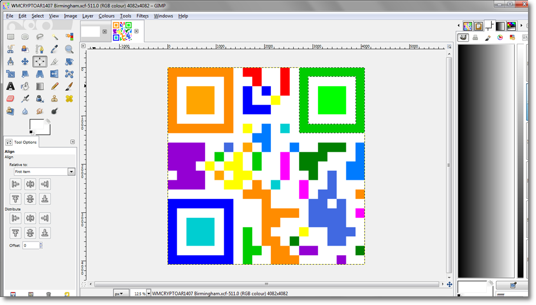Select the Clone stamp tool
Screen dimensions: 536x305
(x=55, y=99)
